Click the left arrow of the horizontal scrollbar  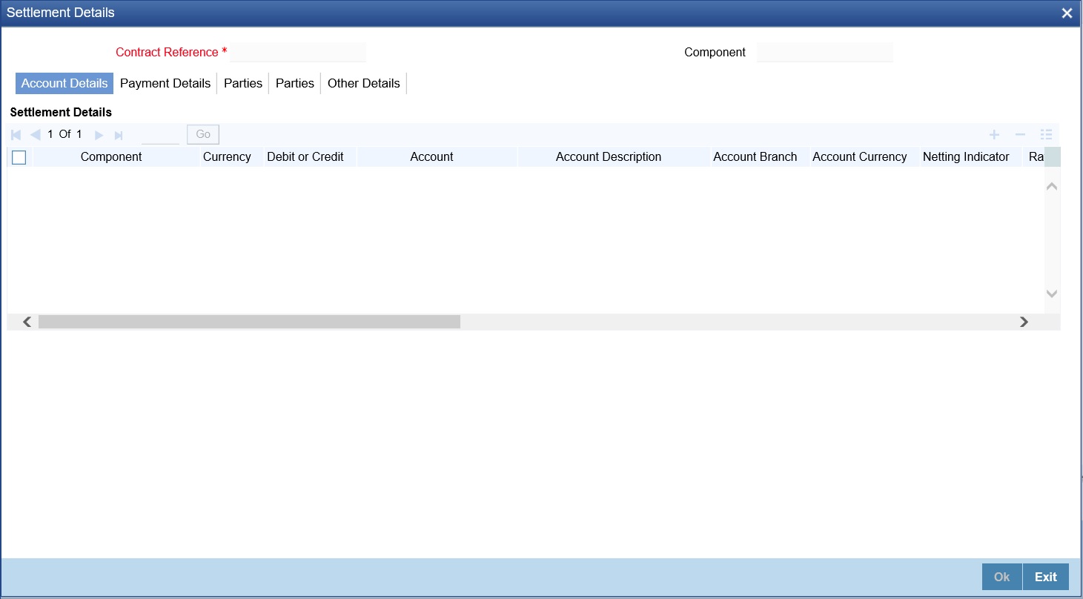coord(27,322)
